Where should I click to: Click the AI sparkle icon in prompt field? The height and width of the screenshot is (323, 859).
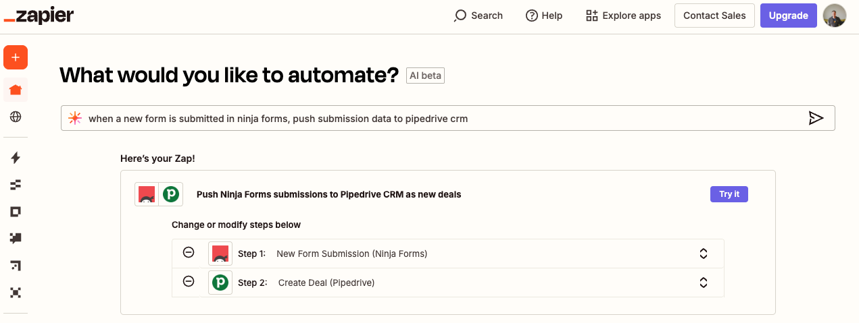coord(75,118)
